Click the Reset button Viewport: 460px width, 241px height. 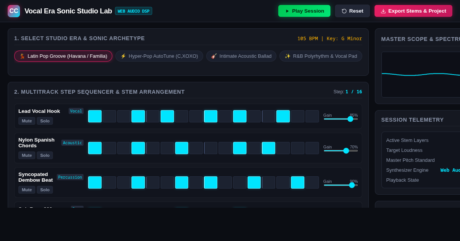[352, 11]
